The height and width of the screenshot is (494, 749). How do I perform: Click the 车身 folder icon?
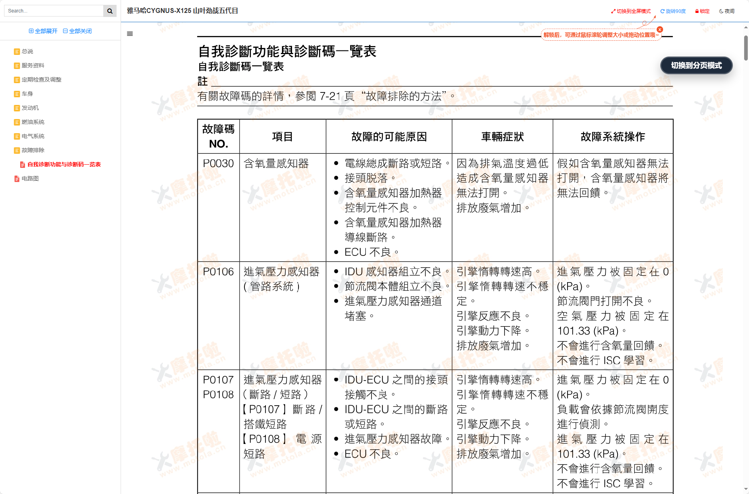[17, 94]
